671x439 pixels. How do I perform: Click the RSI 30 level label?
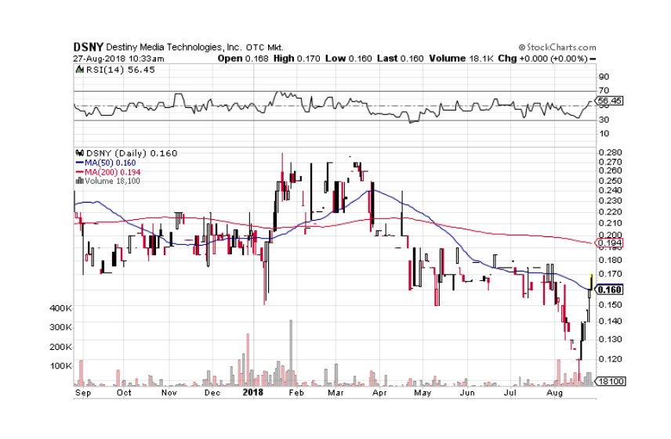pos(604,120)
